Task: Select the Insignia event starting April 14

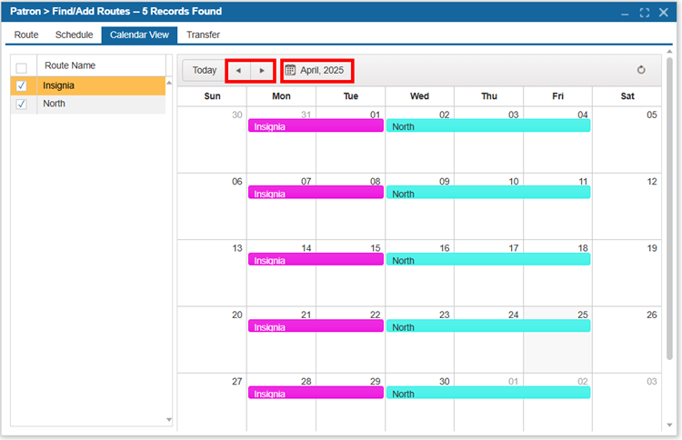Action: click(x=316, y=260)
